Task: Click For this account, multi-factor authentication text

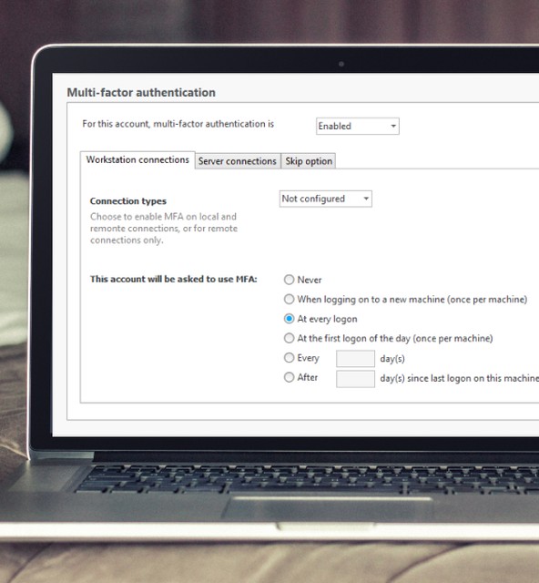Action: [x=178, y=124]
